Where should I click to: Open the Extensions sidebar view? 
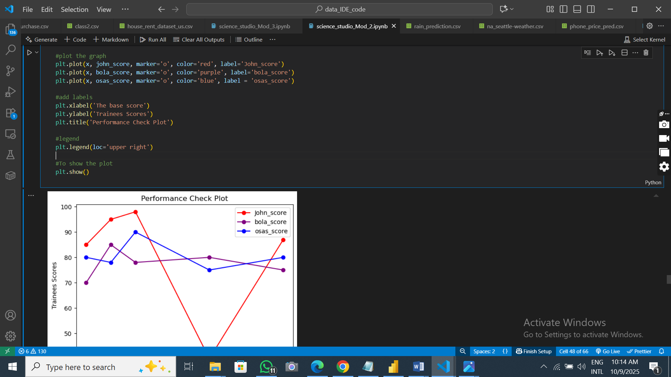tap(10, 113)
